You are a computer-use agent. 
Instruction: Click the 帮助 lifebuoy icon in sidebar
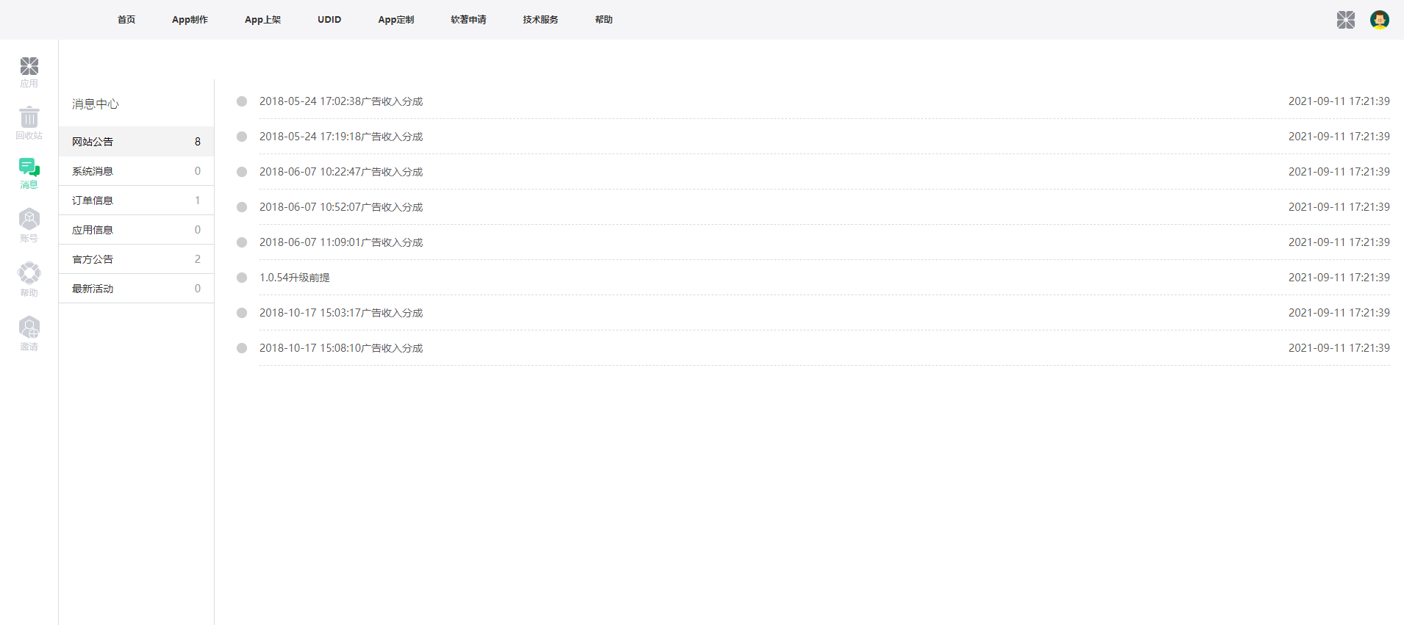pyautogui.click(x=29, y=273)
